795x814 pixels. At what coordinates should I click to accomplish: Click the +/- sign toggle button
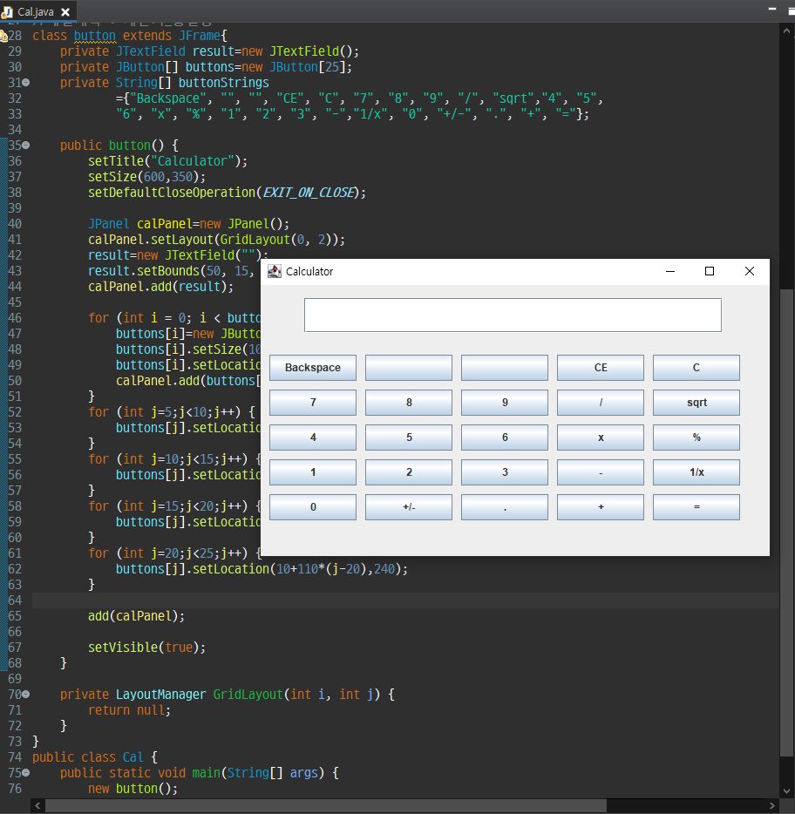click(x=409, y=506)
